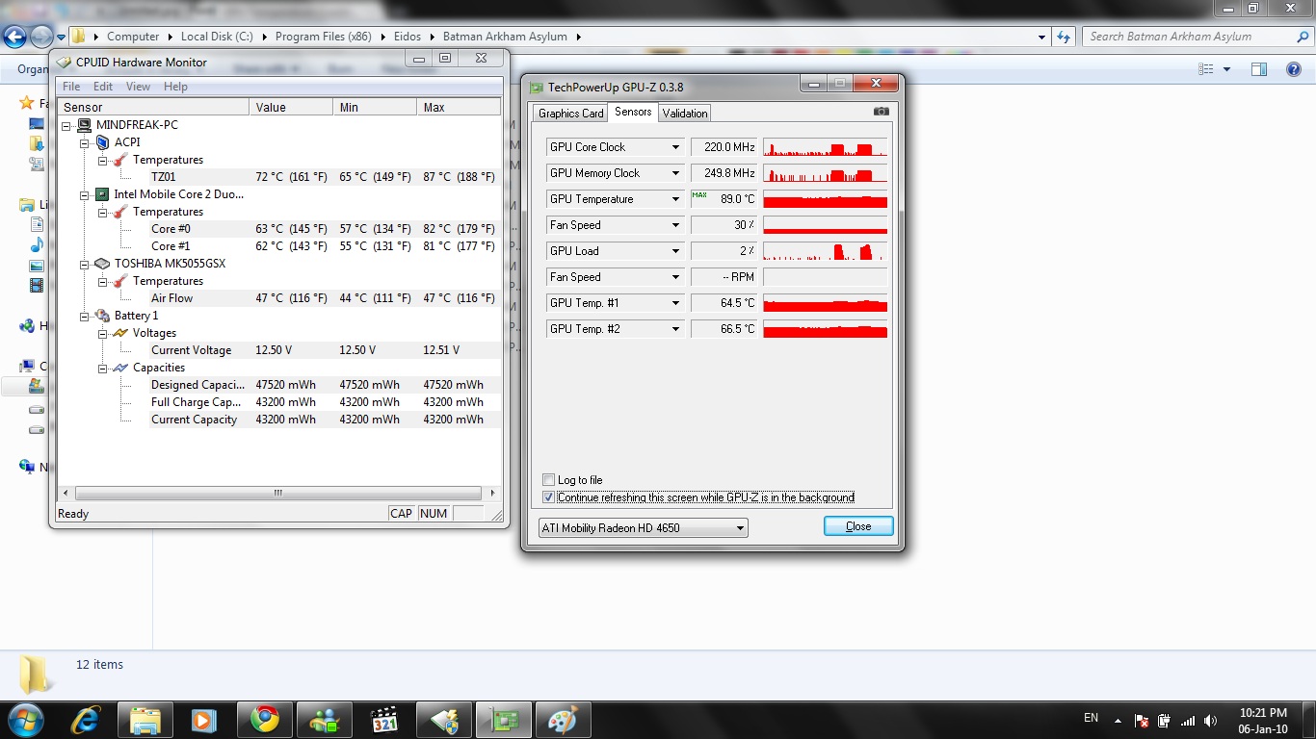The image size is (1316, 739).
Task: Click the HWMonitor horizontal scrollbar thumb
Action: [x=278, y=493]
